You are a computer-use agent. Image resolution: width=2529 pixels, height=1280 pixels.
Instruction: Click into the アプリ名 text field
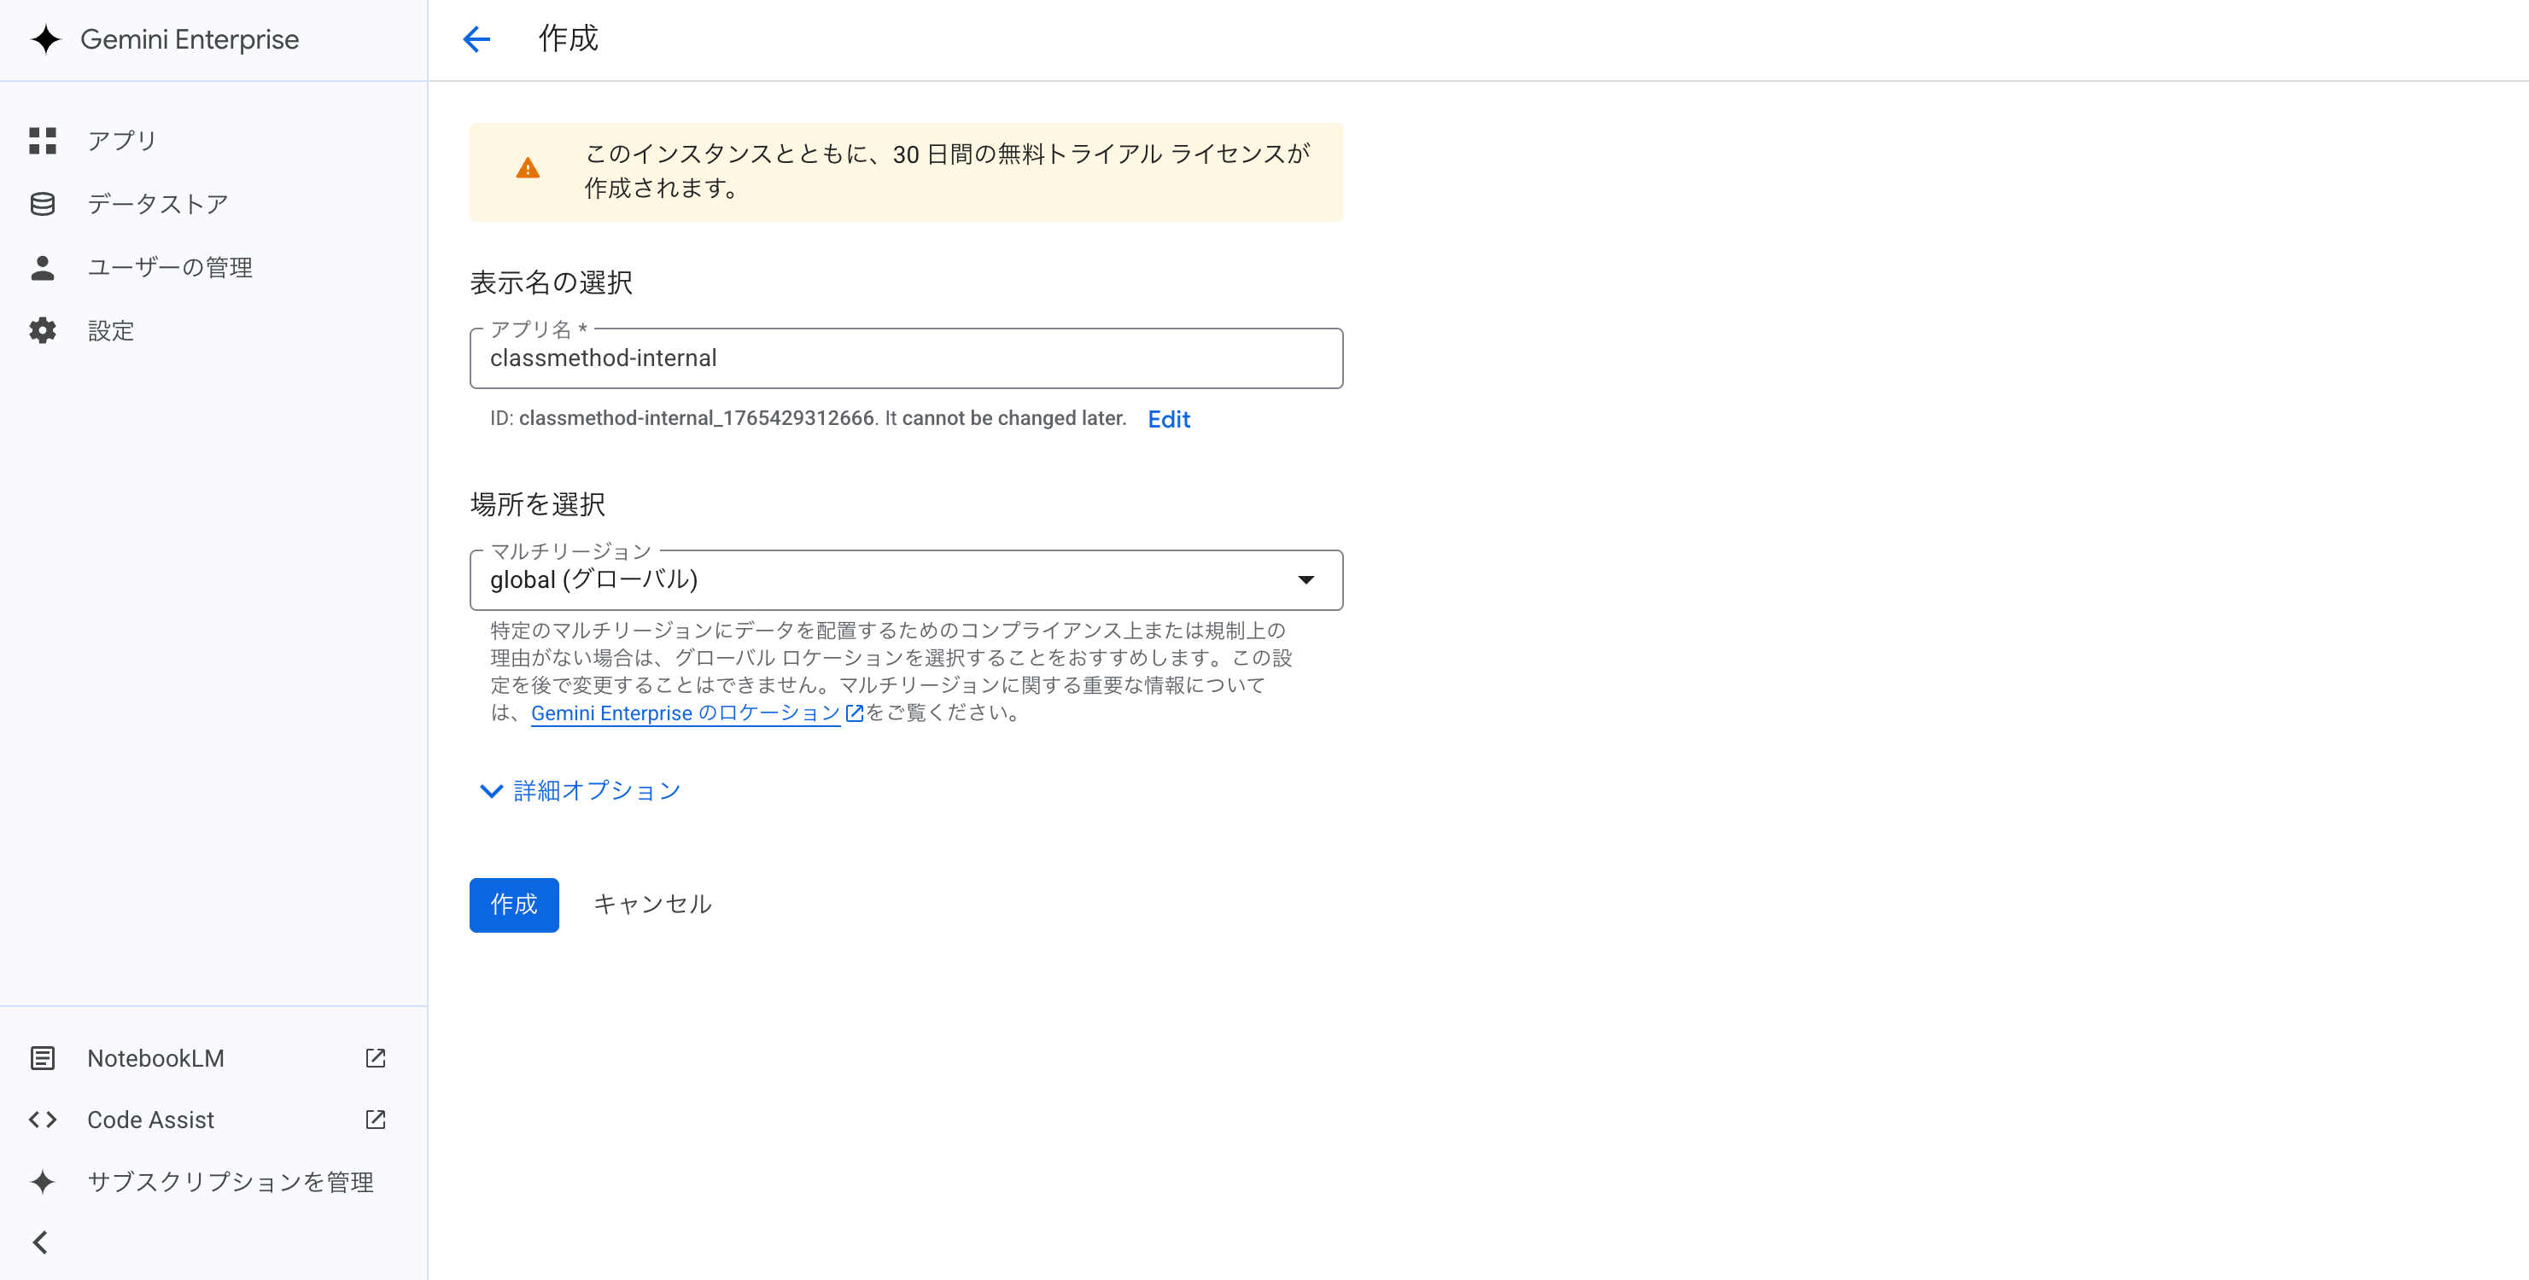(905, 359)
